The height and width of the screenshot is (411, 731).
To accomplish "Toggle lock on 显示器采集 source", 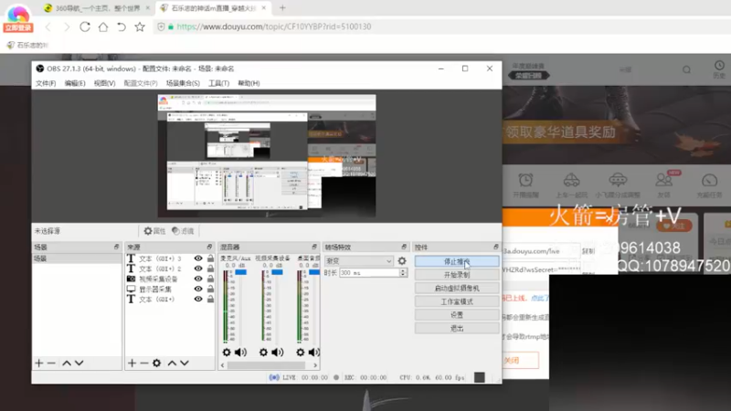I will click(x=211, y=289).
